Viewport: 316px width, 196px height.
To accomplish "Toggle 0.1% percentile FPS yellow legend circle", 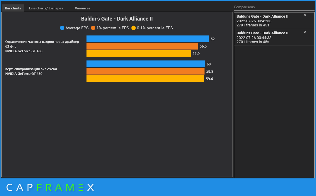I will (133, 28).
